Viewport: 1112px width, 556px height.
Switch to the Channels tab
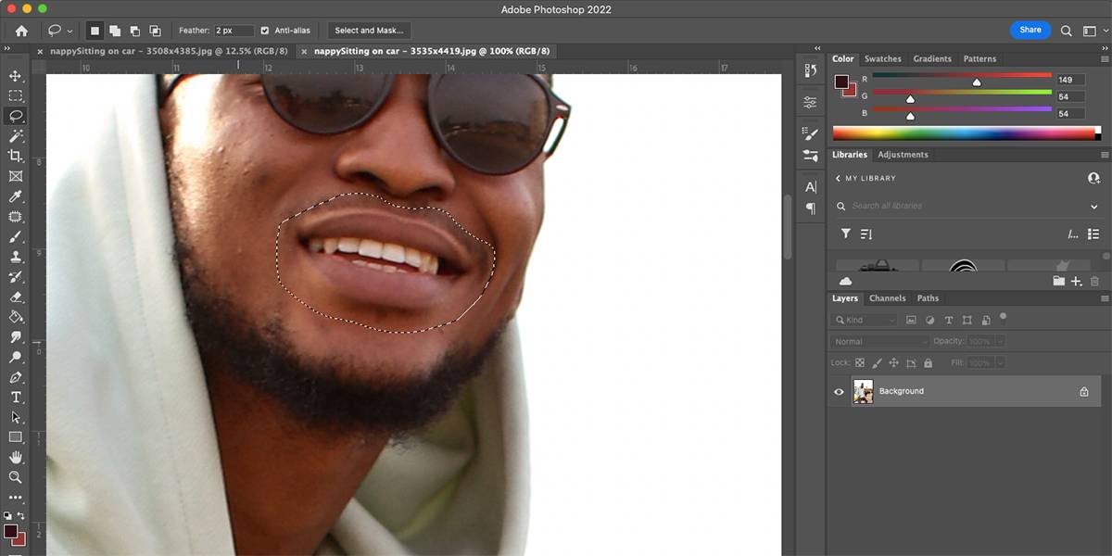click(887, 298)
